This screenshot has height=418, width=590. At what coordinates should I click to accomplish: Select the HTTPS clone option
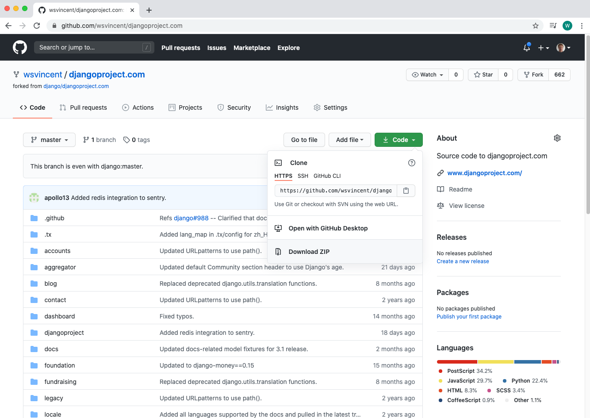(284, 176)
